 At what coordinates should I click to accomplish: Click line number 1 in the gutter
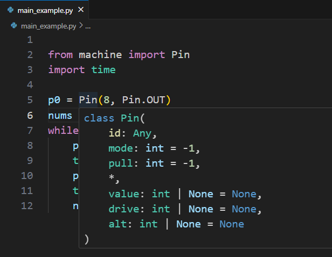coord(30,40)
